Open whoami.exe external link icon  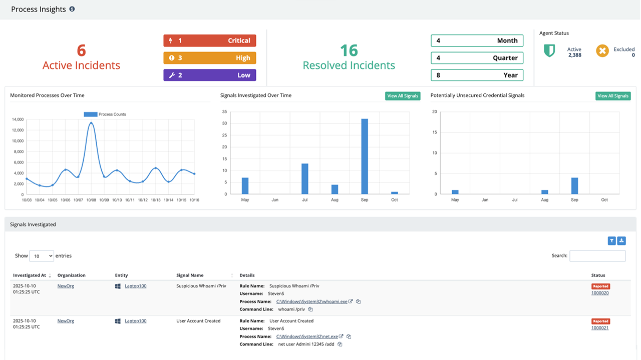coord(351,301)
